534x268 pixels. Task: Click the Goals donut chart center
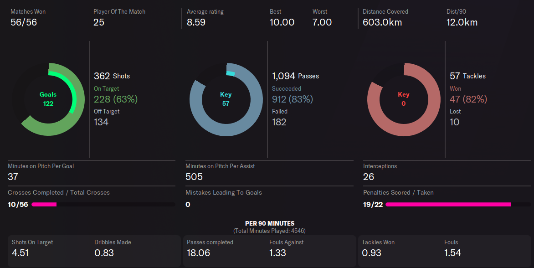tap(48, 99)
